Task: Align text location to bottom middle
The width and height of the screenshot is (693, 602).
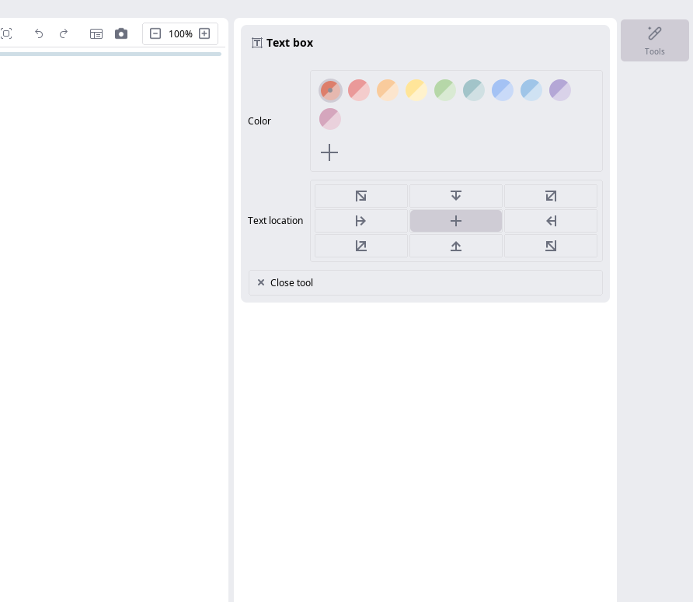Action: (x=456, y=246)
